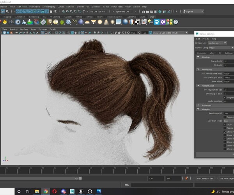Image resolution: width=234 pixels, height=195 pixels.
Task: Open the Renderer viewport panel menu
Action: (43, 29)
